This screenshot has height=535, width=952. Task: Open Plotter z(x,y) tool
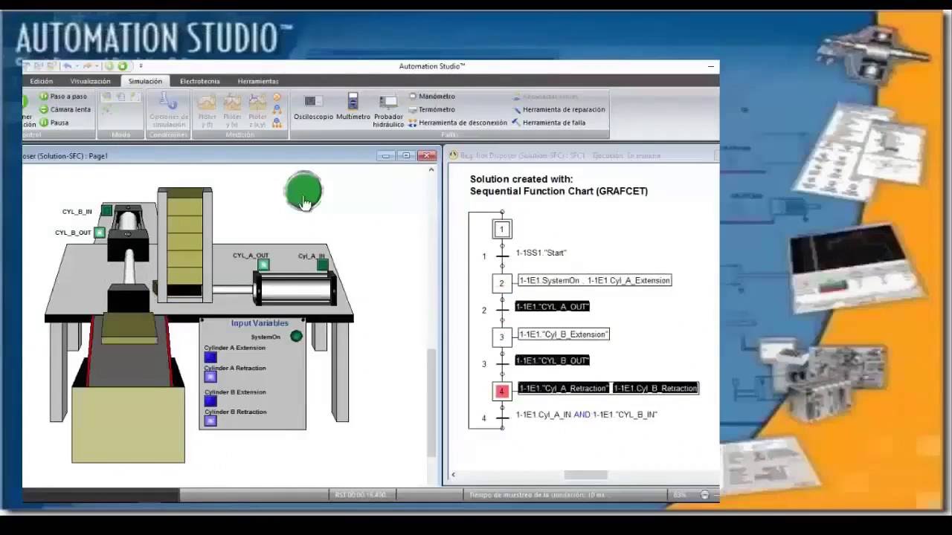tap(257, 110)
